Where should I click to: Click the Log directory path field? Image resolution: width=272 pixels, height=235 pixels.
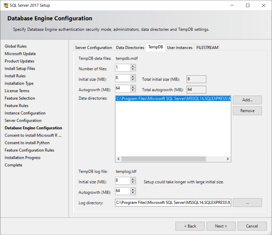[x=173, y=203]
